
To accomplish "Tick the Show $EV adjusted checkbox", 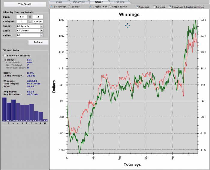I will tap(5, 55).
